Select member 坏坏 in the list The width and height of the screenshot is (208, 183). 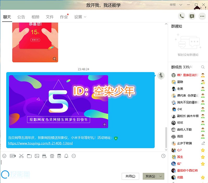pos(188,123)
